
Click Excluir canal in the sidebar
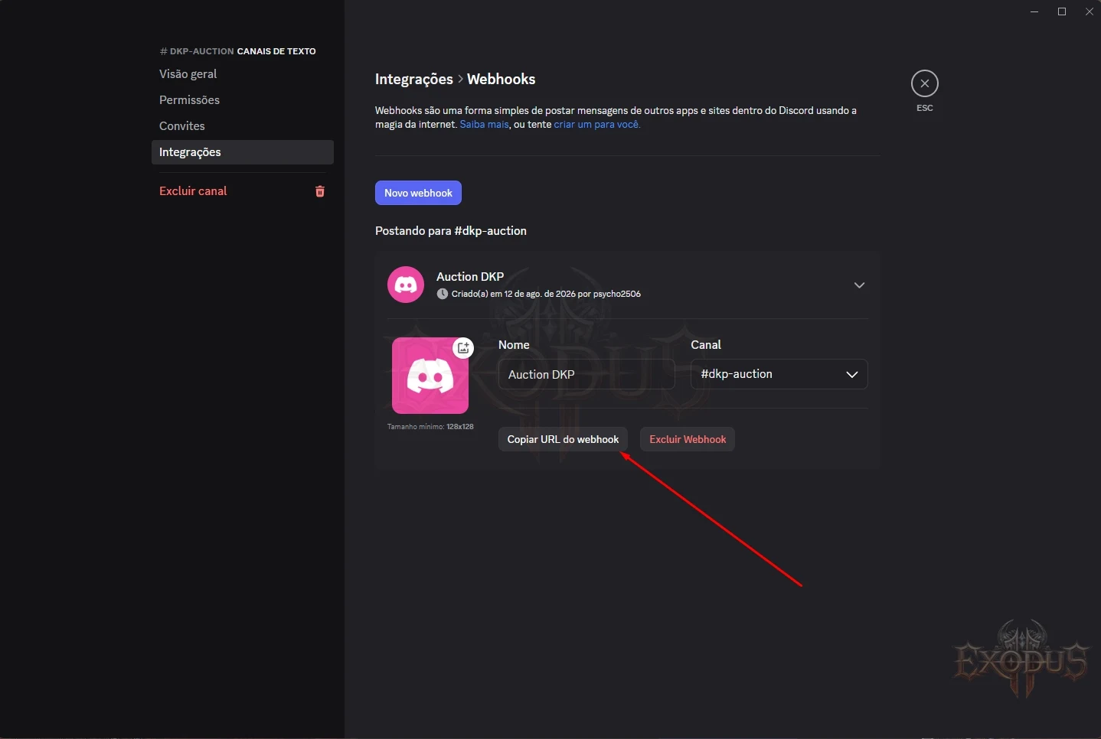point(193,191)
